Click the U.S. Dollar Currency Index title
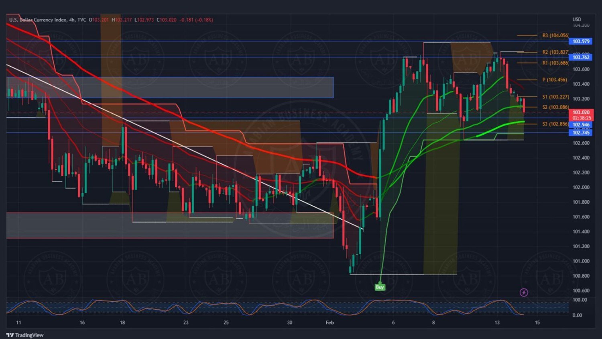 click(38, 20)
